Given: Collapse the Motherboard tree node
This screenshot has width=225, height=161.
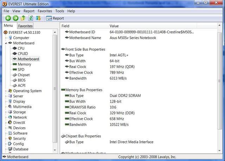Looking at the screenshot, I should coord(6,43).
